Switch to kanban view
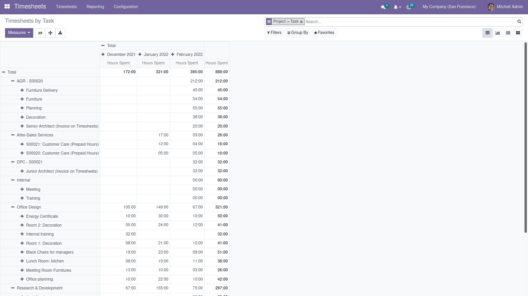The image size is (528, 296). pyautogui.click(x=518, y=33)
